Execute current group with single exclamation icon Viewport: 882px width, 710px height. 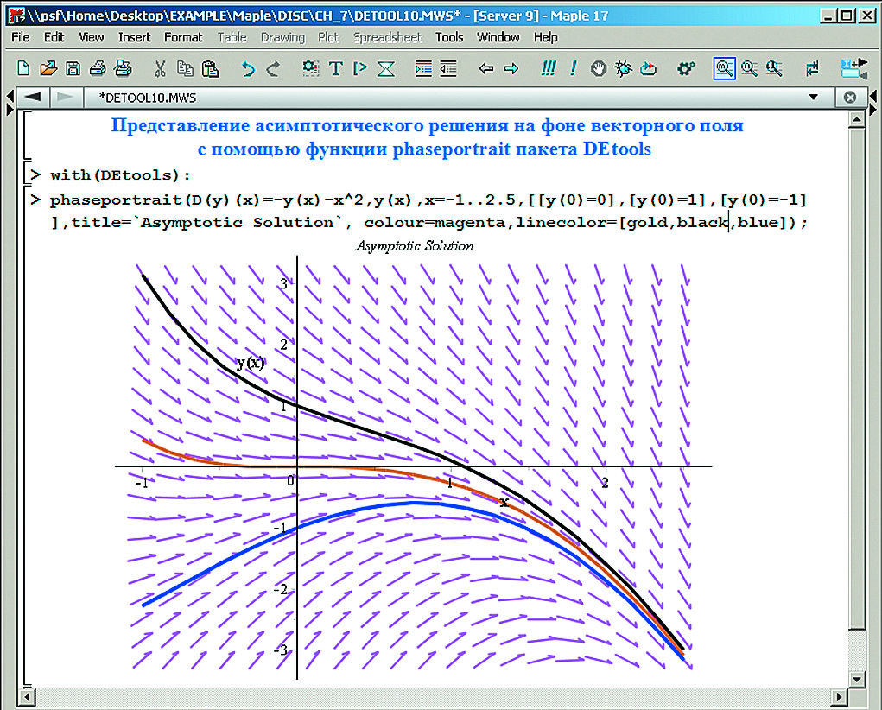[574, 68]
